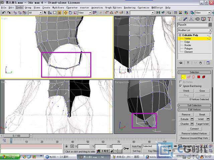Click the Shrink selection button
The height and width of the screenshot is (160, 214).
point(186,91)
